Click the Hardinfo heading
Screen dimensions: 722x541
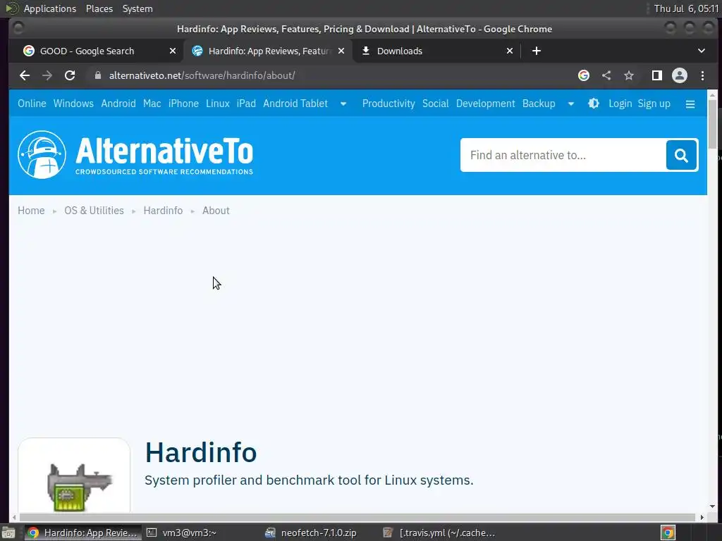pos(201,452)
